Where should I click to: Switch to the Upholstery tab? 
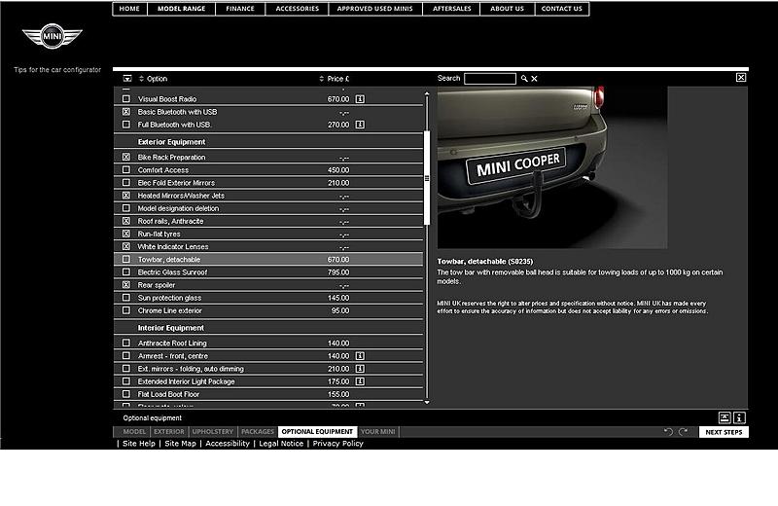tap(212, 432)
